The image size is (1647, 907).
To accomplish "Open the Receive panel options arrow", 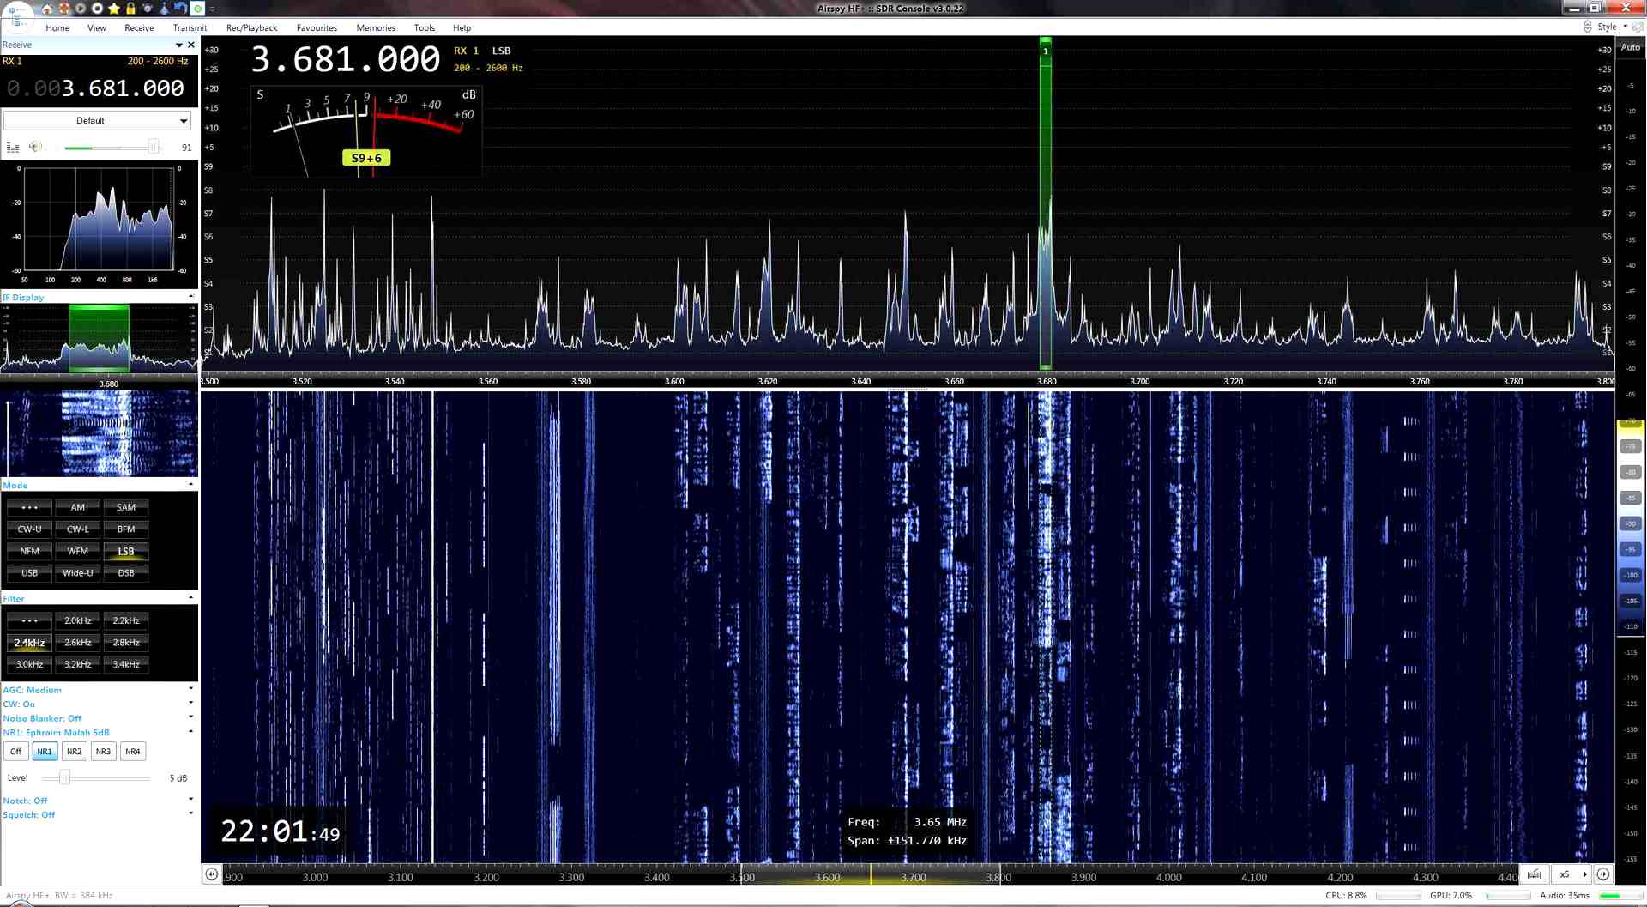I will click(179, 45).
